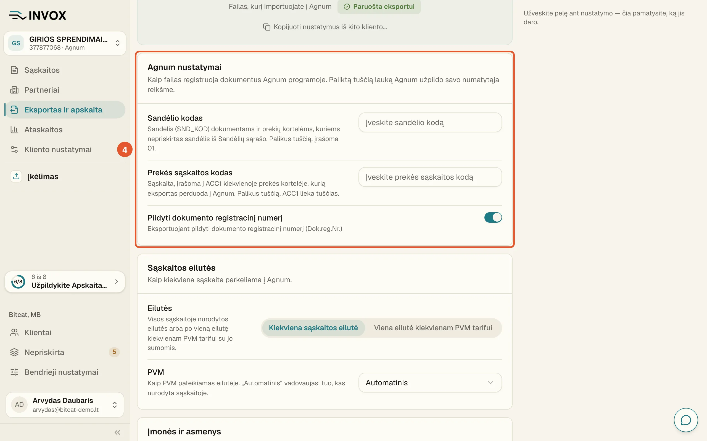This screenshot has height=441, width=707.
Task: Click the Įmonės ir asmenys heading
Action: click(184, 431)
